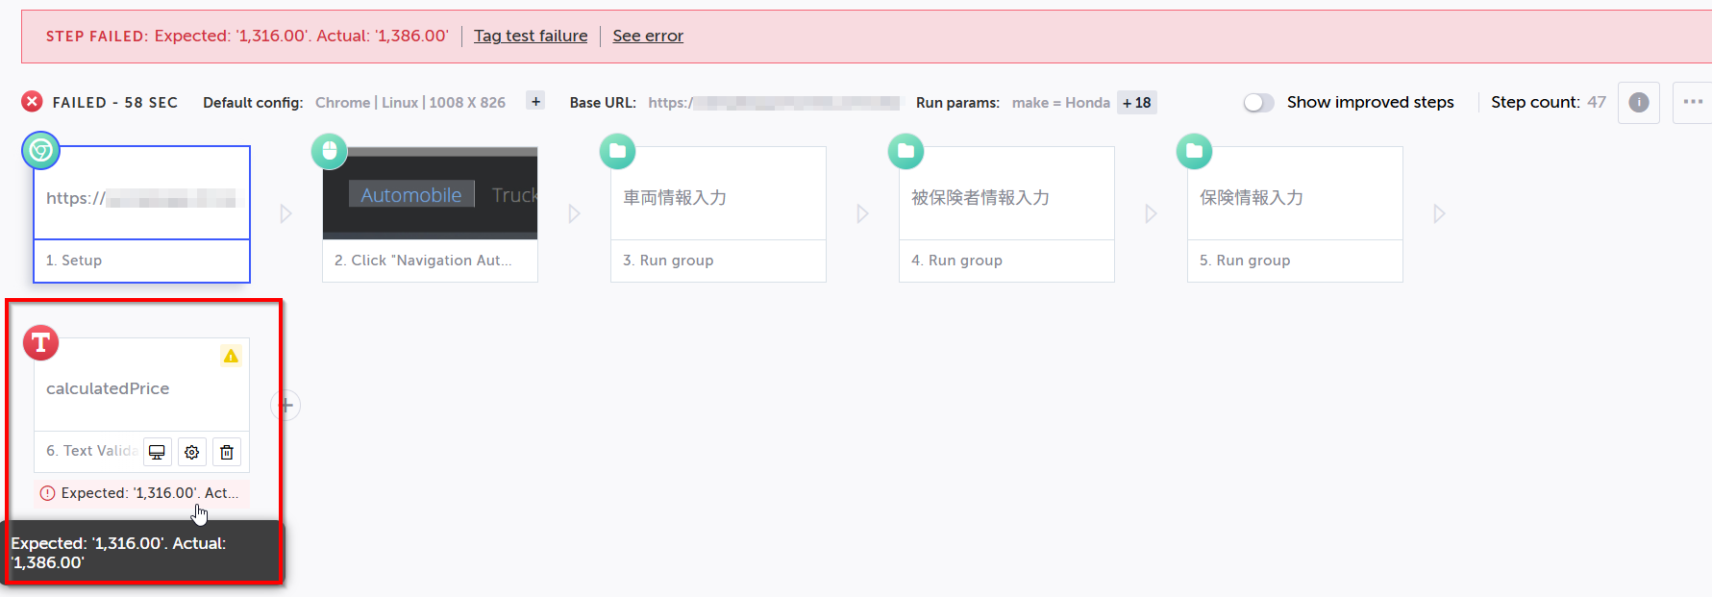Click the Base URL value
This screenshot has width=1712, height=597.
(x=774, y=103)
